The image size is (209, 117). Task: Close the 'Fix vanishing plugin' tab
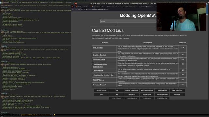[x=105, y=6]
